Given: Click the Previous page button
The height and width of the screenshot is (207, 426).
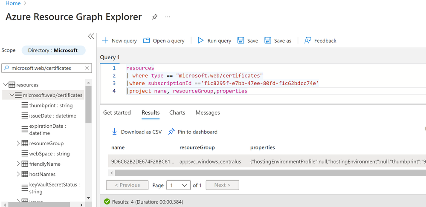Looking at the screenshot, I should (127, 185).
